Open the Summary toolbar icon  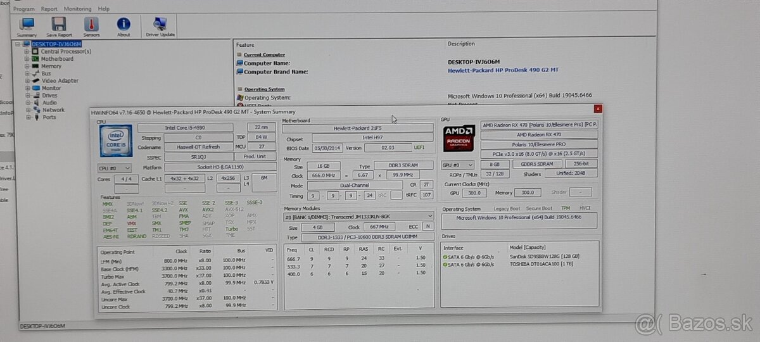(x=27, y=24)
